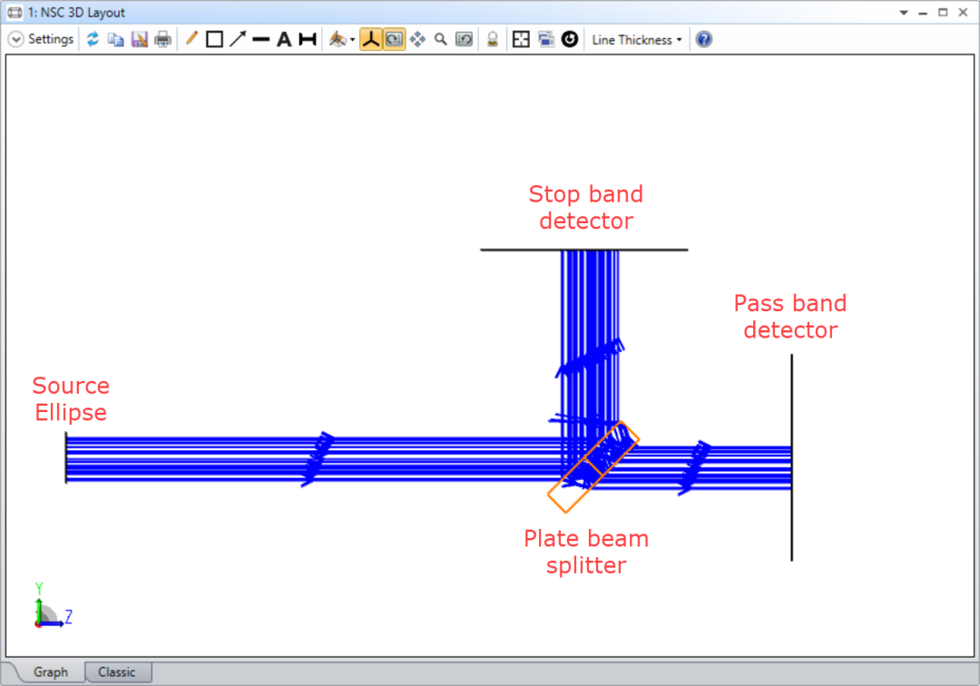The width and height of the screenshot is (980, 686).
Task: Click the Z axis label on orientation indicator
Action: (67, 616)
